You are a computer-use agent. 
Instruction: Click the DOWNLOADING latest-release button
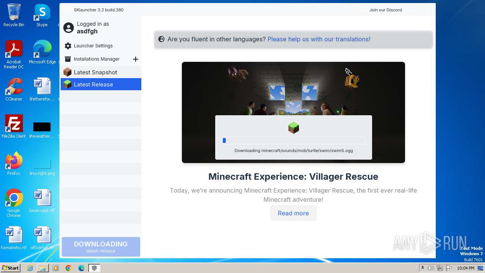[x=101, y=247]
